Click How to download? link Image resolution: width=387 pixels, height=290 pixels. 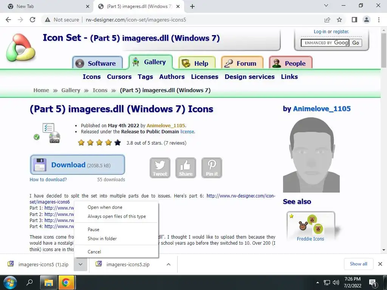tap(48, 179)
